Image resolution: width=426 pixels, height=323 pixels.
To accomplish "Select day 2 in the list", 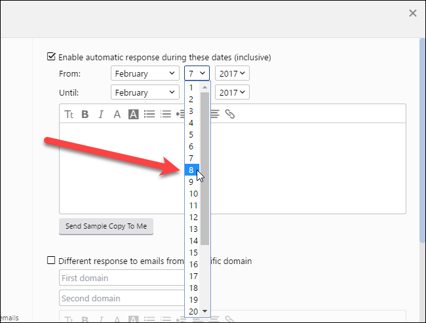I will coord(192,99).
